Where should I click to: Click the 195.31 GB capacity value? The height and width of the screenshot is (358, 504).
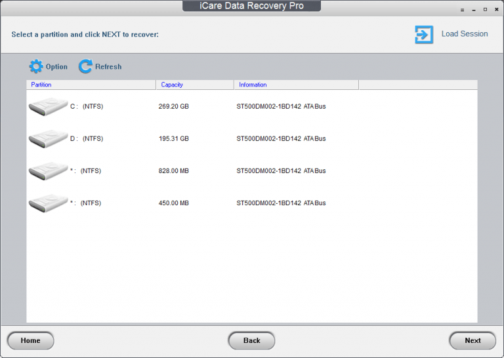pyautogui.click(x=173, y=138)
